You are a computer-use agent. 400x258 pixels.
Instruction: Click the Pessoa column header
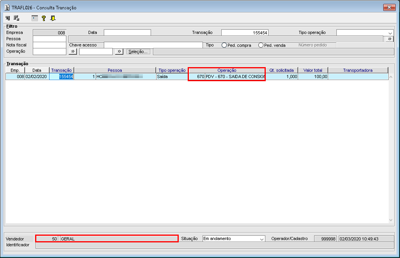tap(115, 70)
